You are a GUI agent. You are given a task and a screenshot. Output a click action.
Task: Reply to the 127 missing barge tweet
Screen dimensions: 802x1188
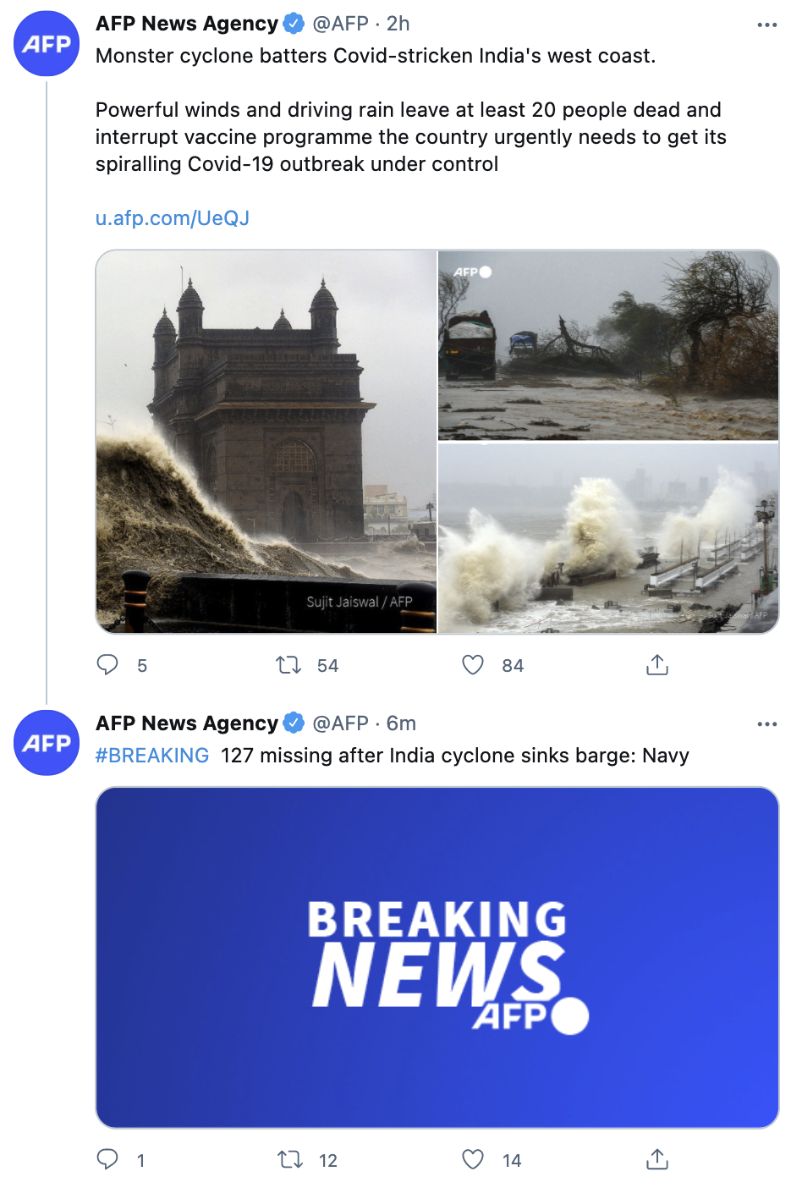(107, 1159)
